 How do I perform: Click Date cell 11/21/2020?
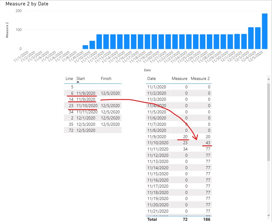(x=158, y=211)
